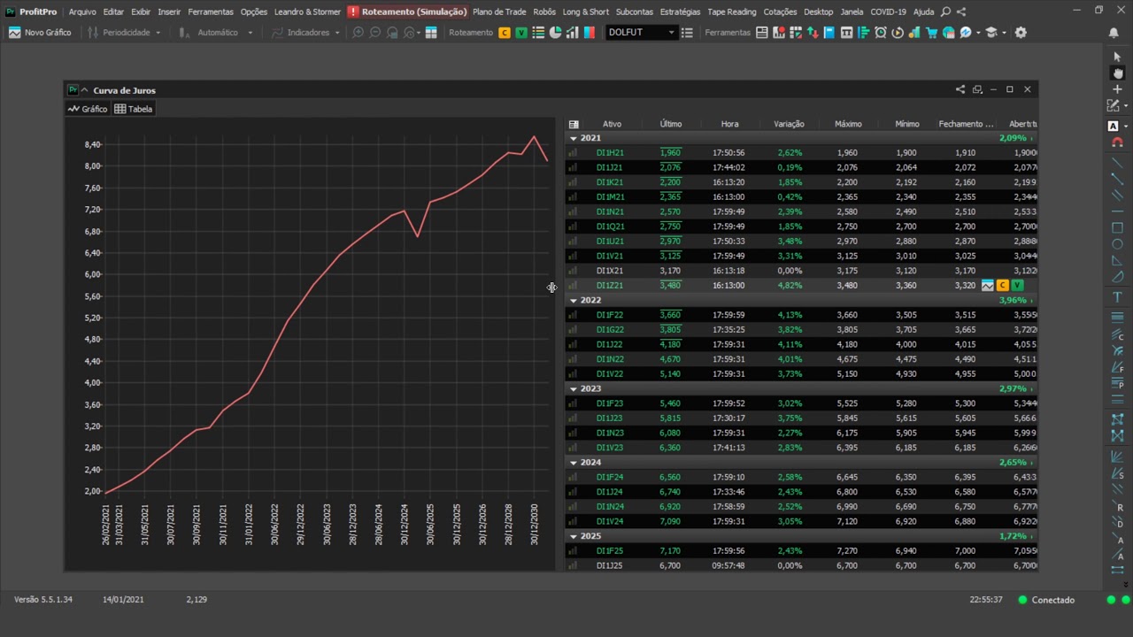Select the DI1H21 asset row
The image size is (1133, 637).
(x=801, y=152)
